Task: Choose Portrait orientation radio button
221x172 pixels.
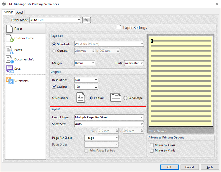Action: (x=91, y=98)
